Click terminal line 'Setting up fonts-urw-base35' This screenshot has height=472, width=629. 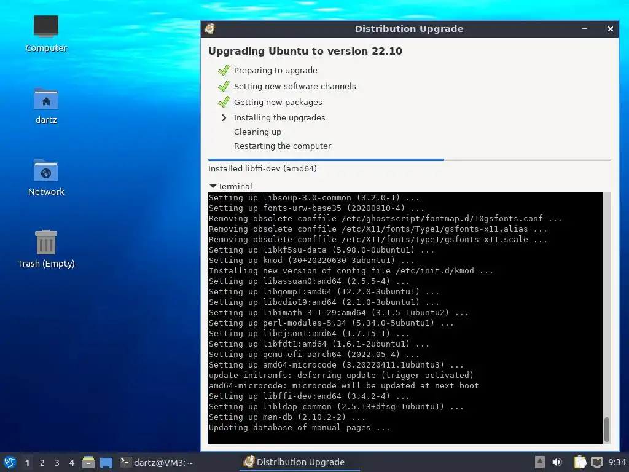316,208
